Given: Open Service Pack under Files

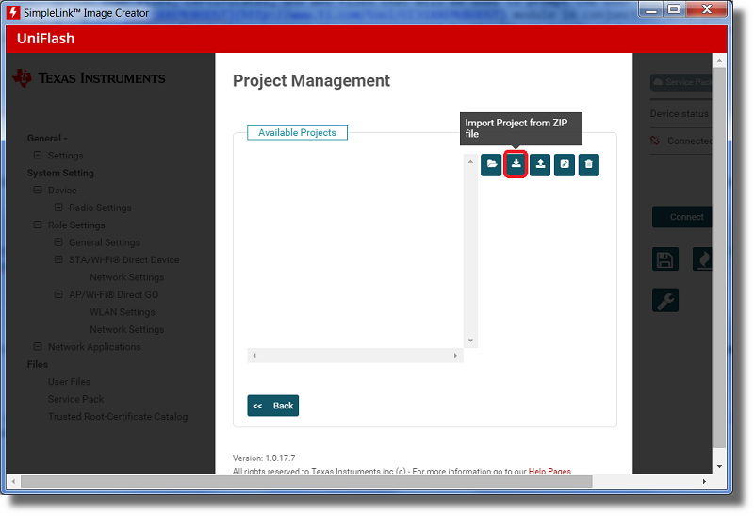Looking at the screenshot, I should point(75,399).
